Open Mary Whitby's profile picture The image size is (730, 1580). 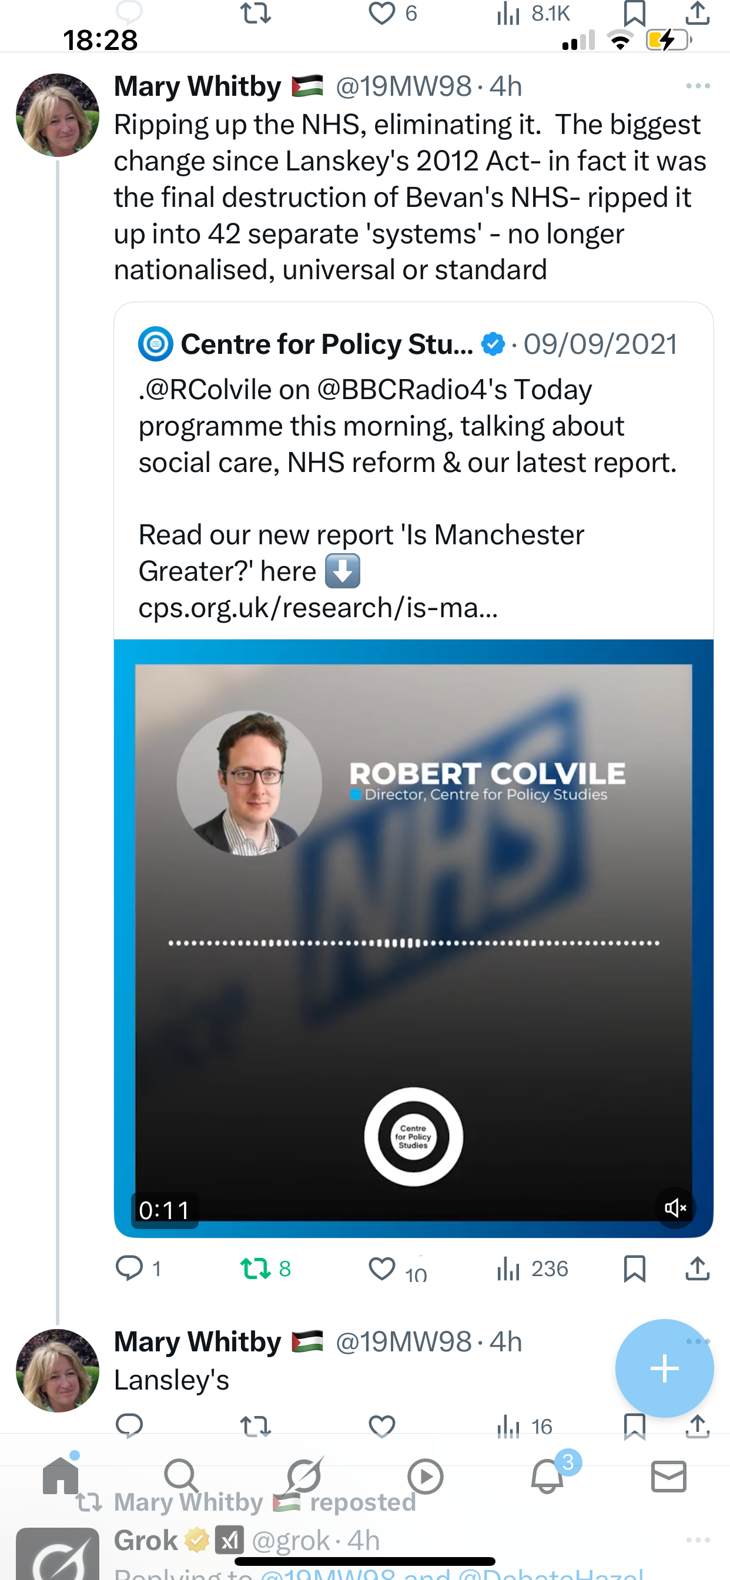(58, 115)
